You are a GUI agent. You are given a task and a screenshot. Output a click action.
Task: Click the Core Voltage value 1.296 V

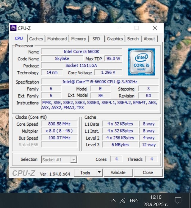pos(108,72)
